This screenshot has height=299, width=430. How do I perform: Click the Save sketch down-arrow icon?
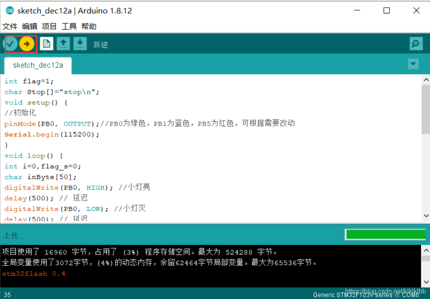80,44
